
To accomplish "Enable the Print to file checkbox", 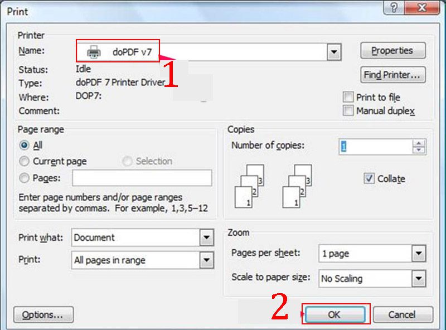I will (350, 97).
